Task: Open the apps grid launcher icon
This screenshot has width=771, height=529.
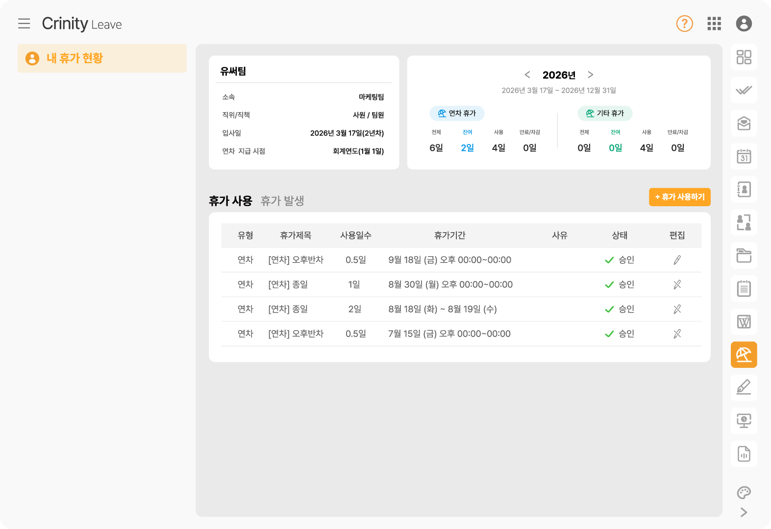Action: pos(714,24)
